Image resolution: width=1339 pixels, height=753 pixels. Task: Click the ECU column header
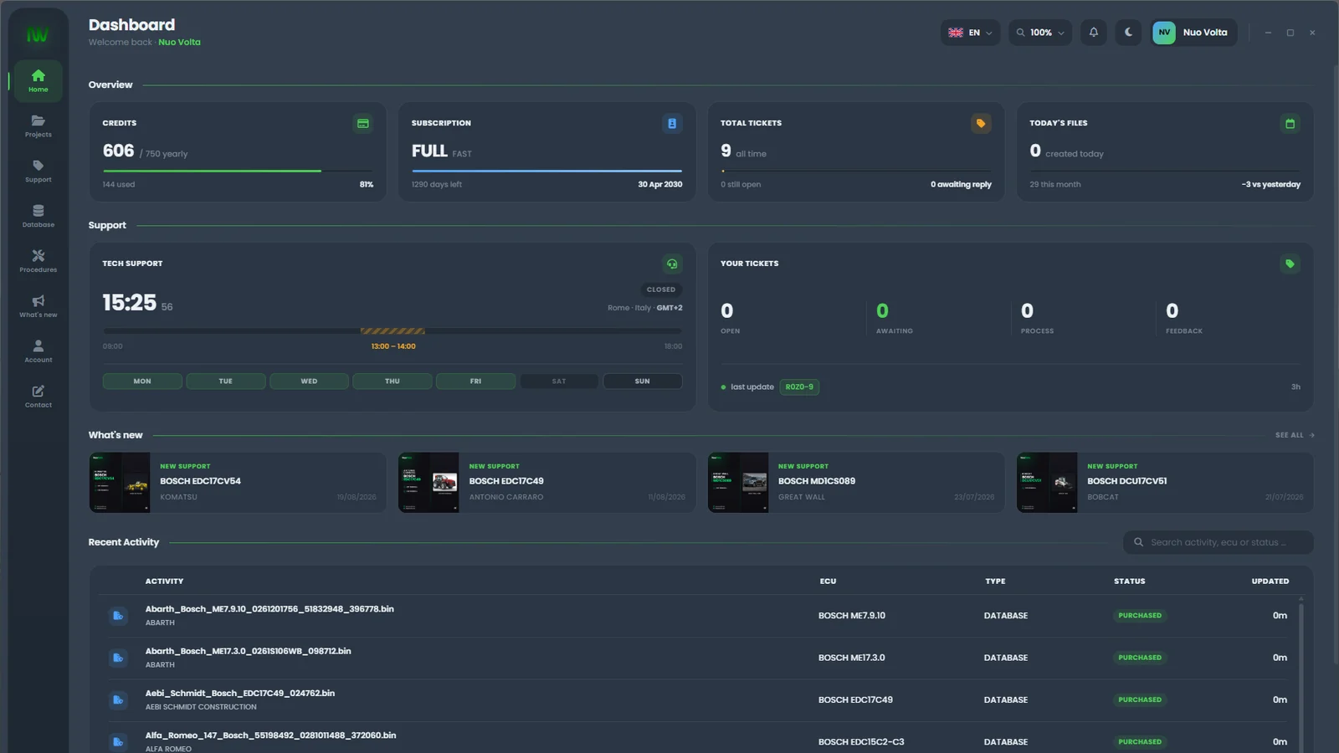(828, 581)
